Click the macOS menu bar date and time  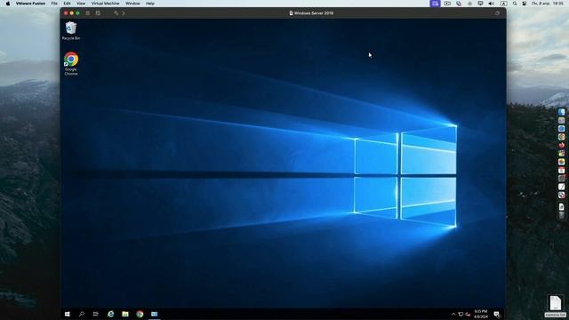click(x=548, y=4)
